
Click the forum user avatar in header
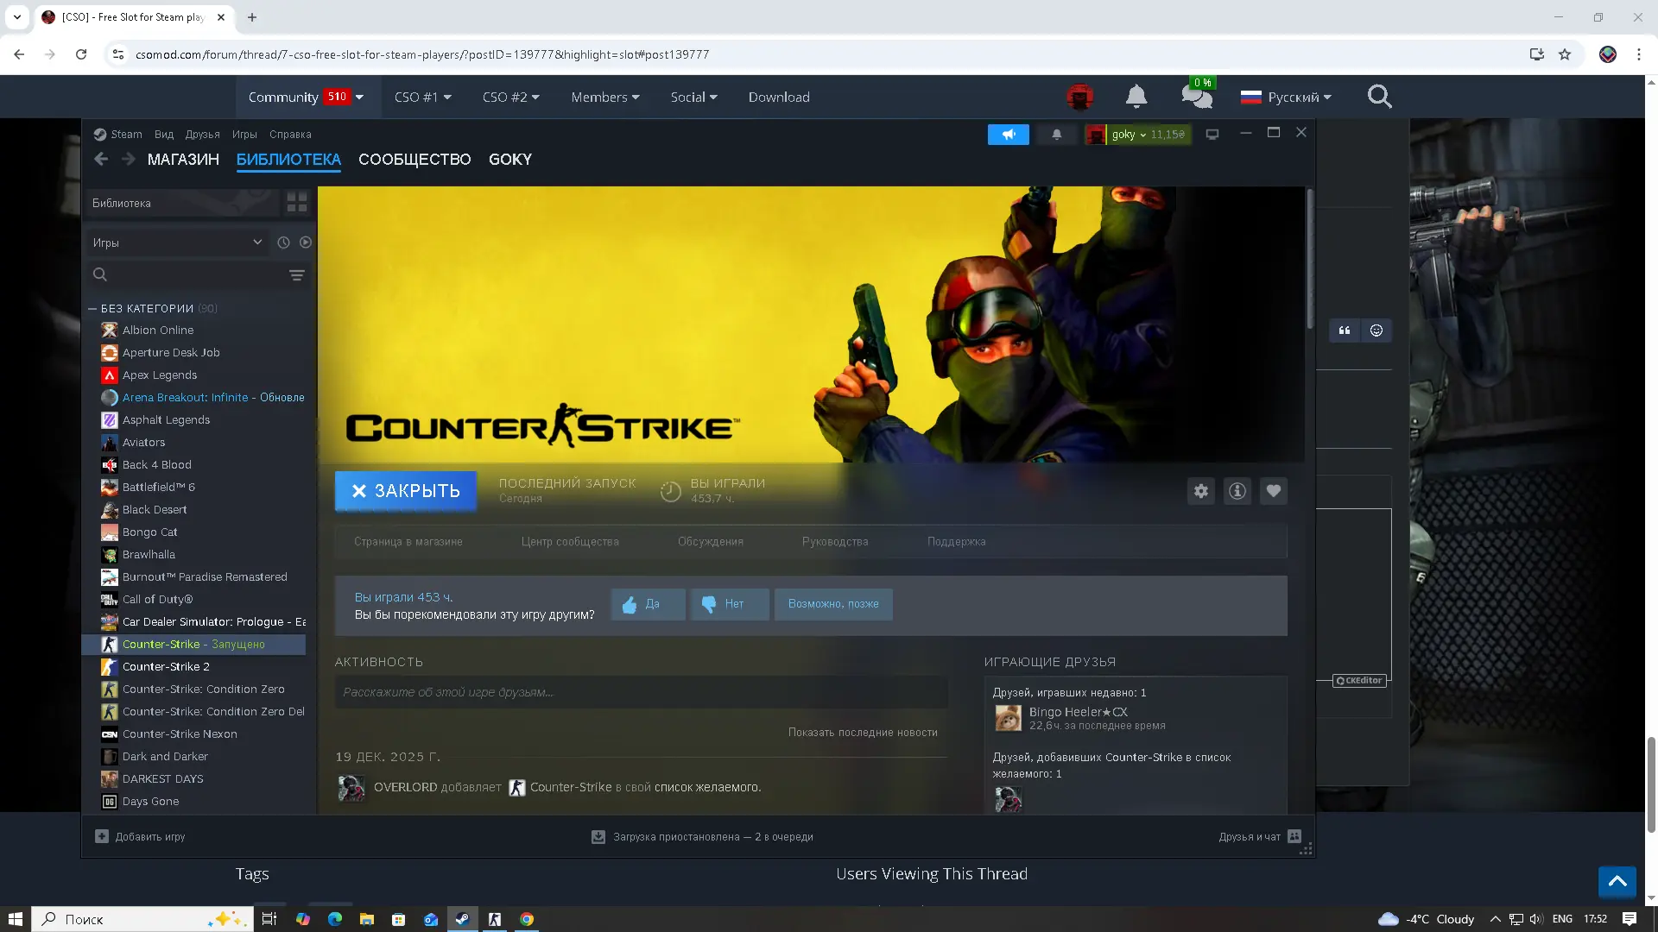tap(1079, 97)
